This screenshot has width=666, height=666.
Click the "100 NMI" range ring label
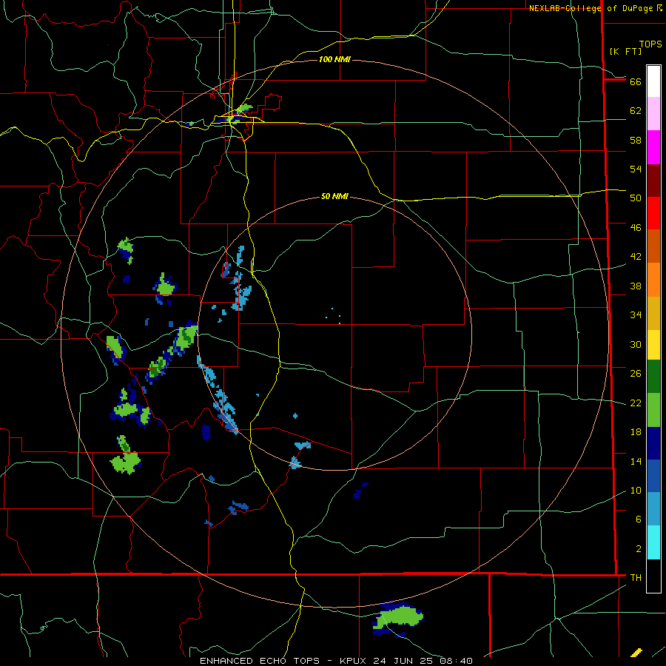click(x=334, y=59)
